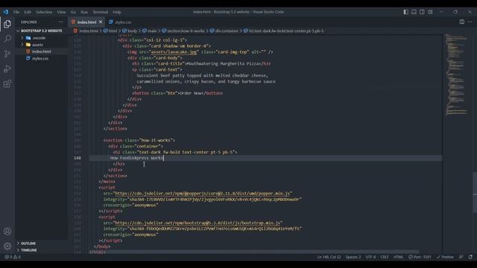477x268 pixels.
Task: Open the Edit menu
Action: click(28, 12)
